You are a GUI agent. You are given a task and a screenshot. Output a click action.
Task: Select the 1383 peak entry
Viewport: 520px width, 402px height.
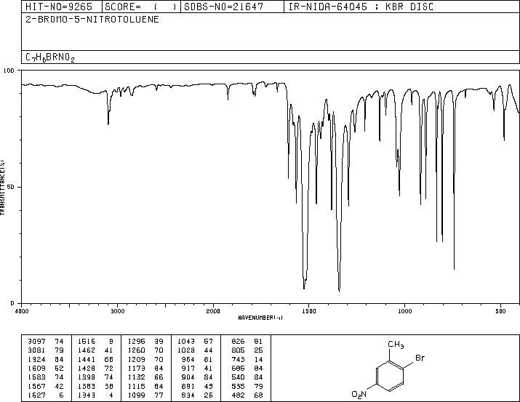click(x=87, y=386)
